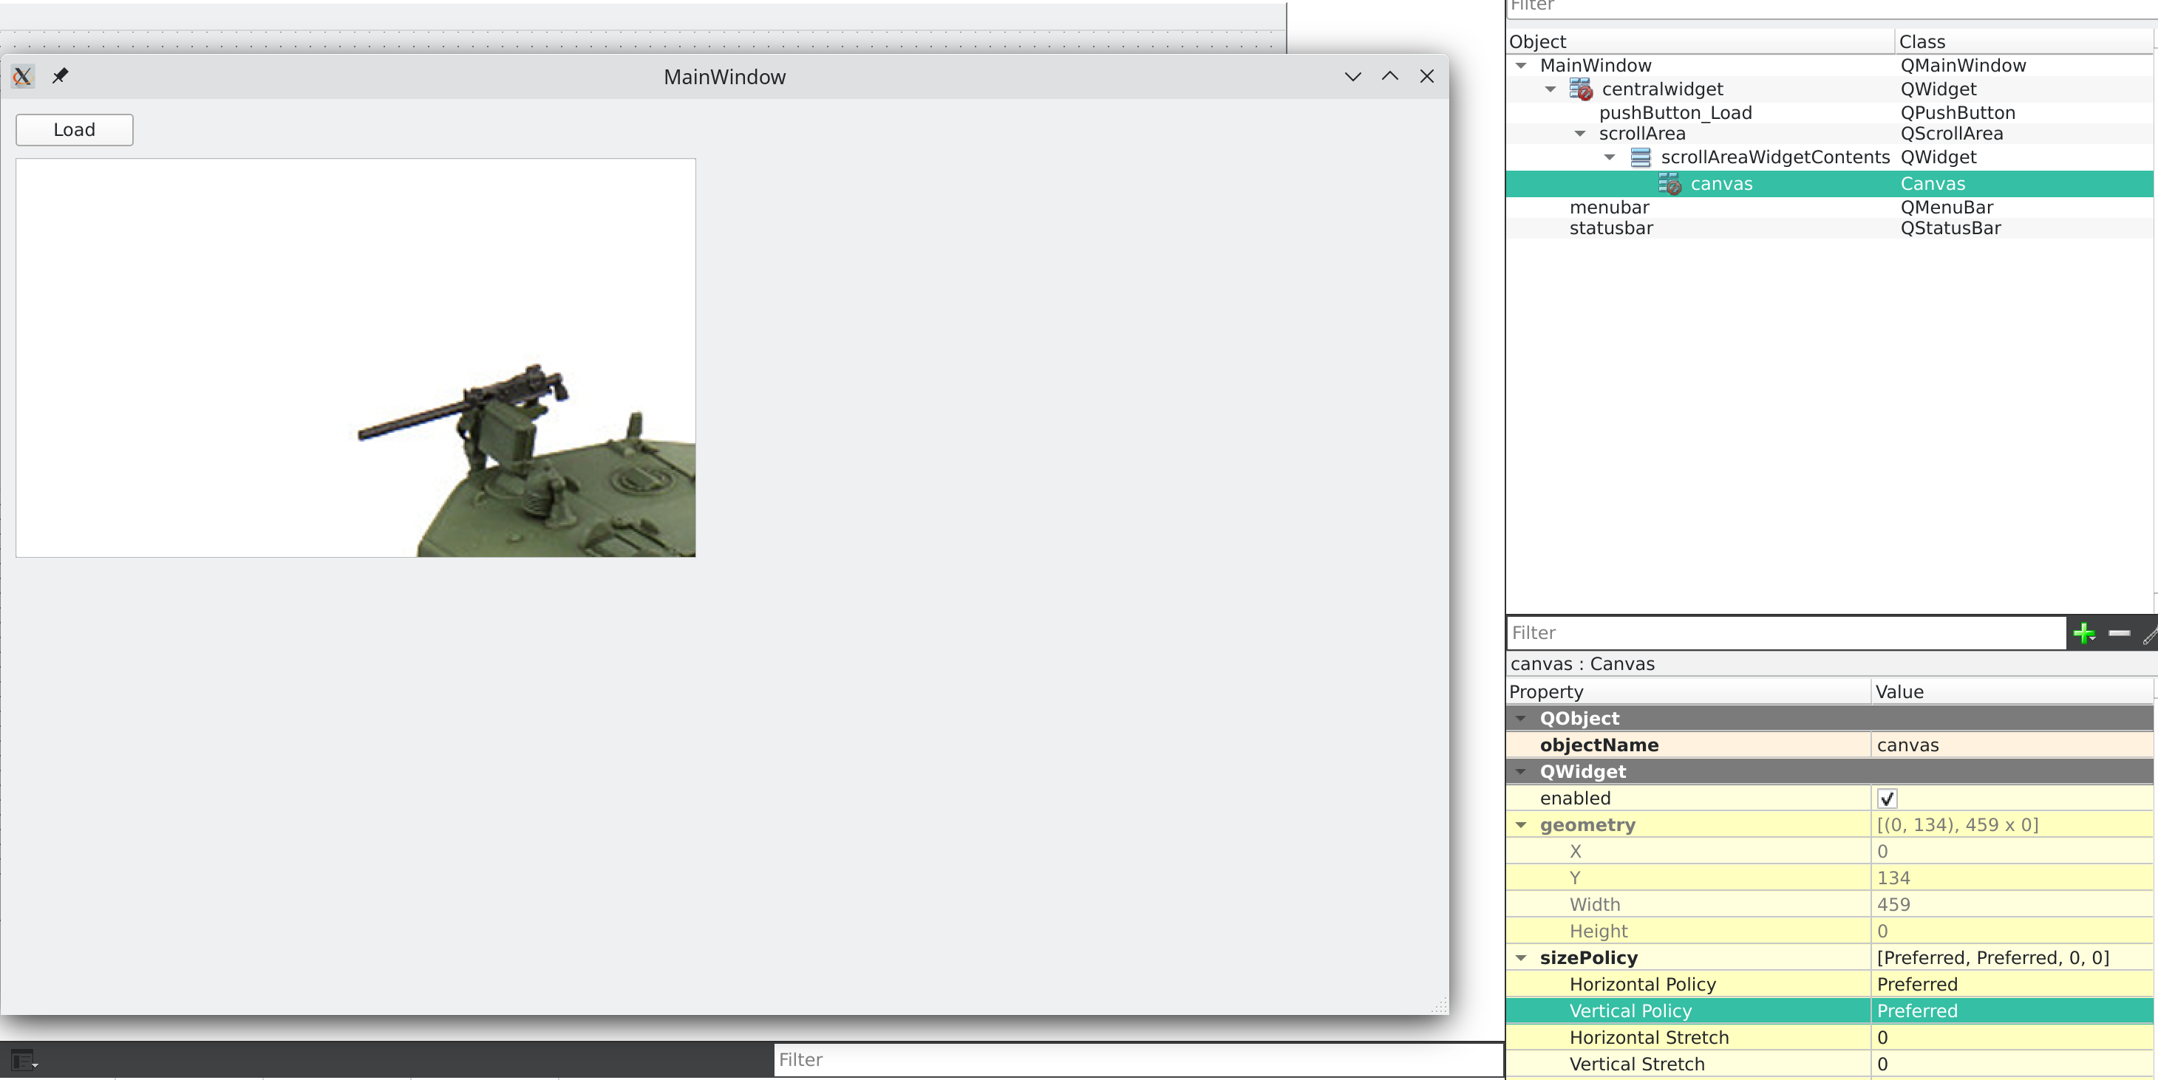Screen dimensions: 2158x1080
Task: Collapse the QObject property group
Action: click(1520, 718)
